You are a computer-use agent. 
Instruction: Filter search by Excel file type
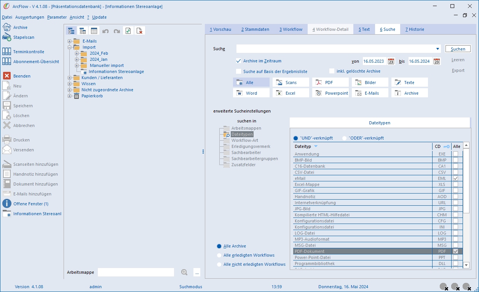pyautogui.click(x=291, y=93)
